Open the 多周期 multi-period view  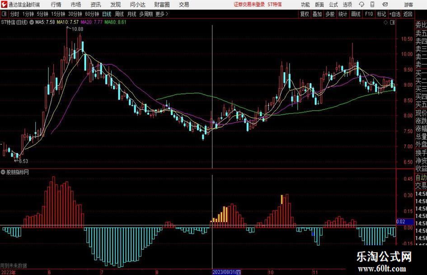[x=146, y=14]
